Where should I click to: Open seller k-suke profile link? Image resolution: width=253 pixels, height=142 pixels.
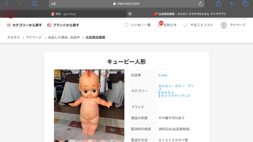pyautogui.click(x=163, y=75)
